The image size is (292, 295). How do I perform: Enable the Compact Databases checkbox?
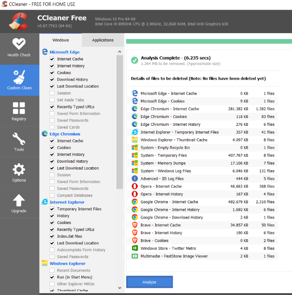52,195
